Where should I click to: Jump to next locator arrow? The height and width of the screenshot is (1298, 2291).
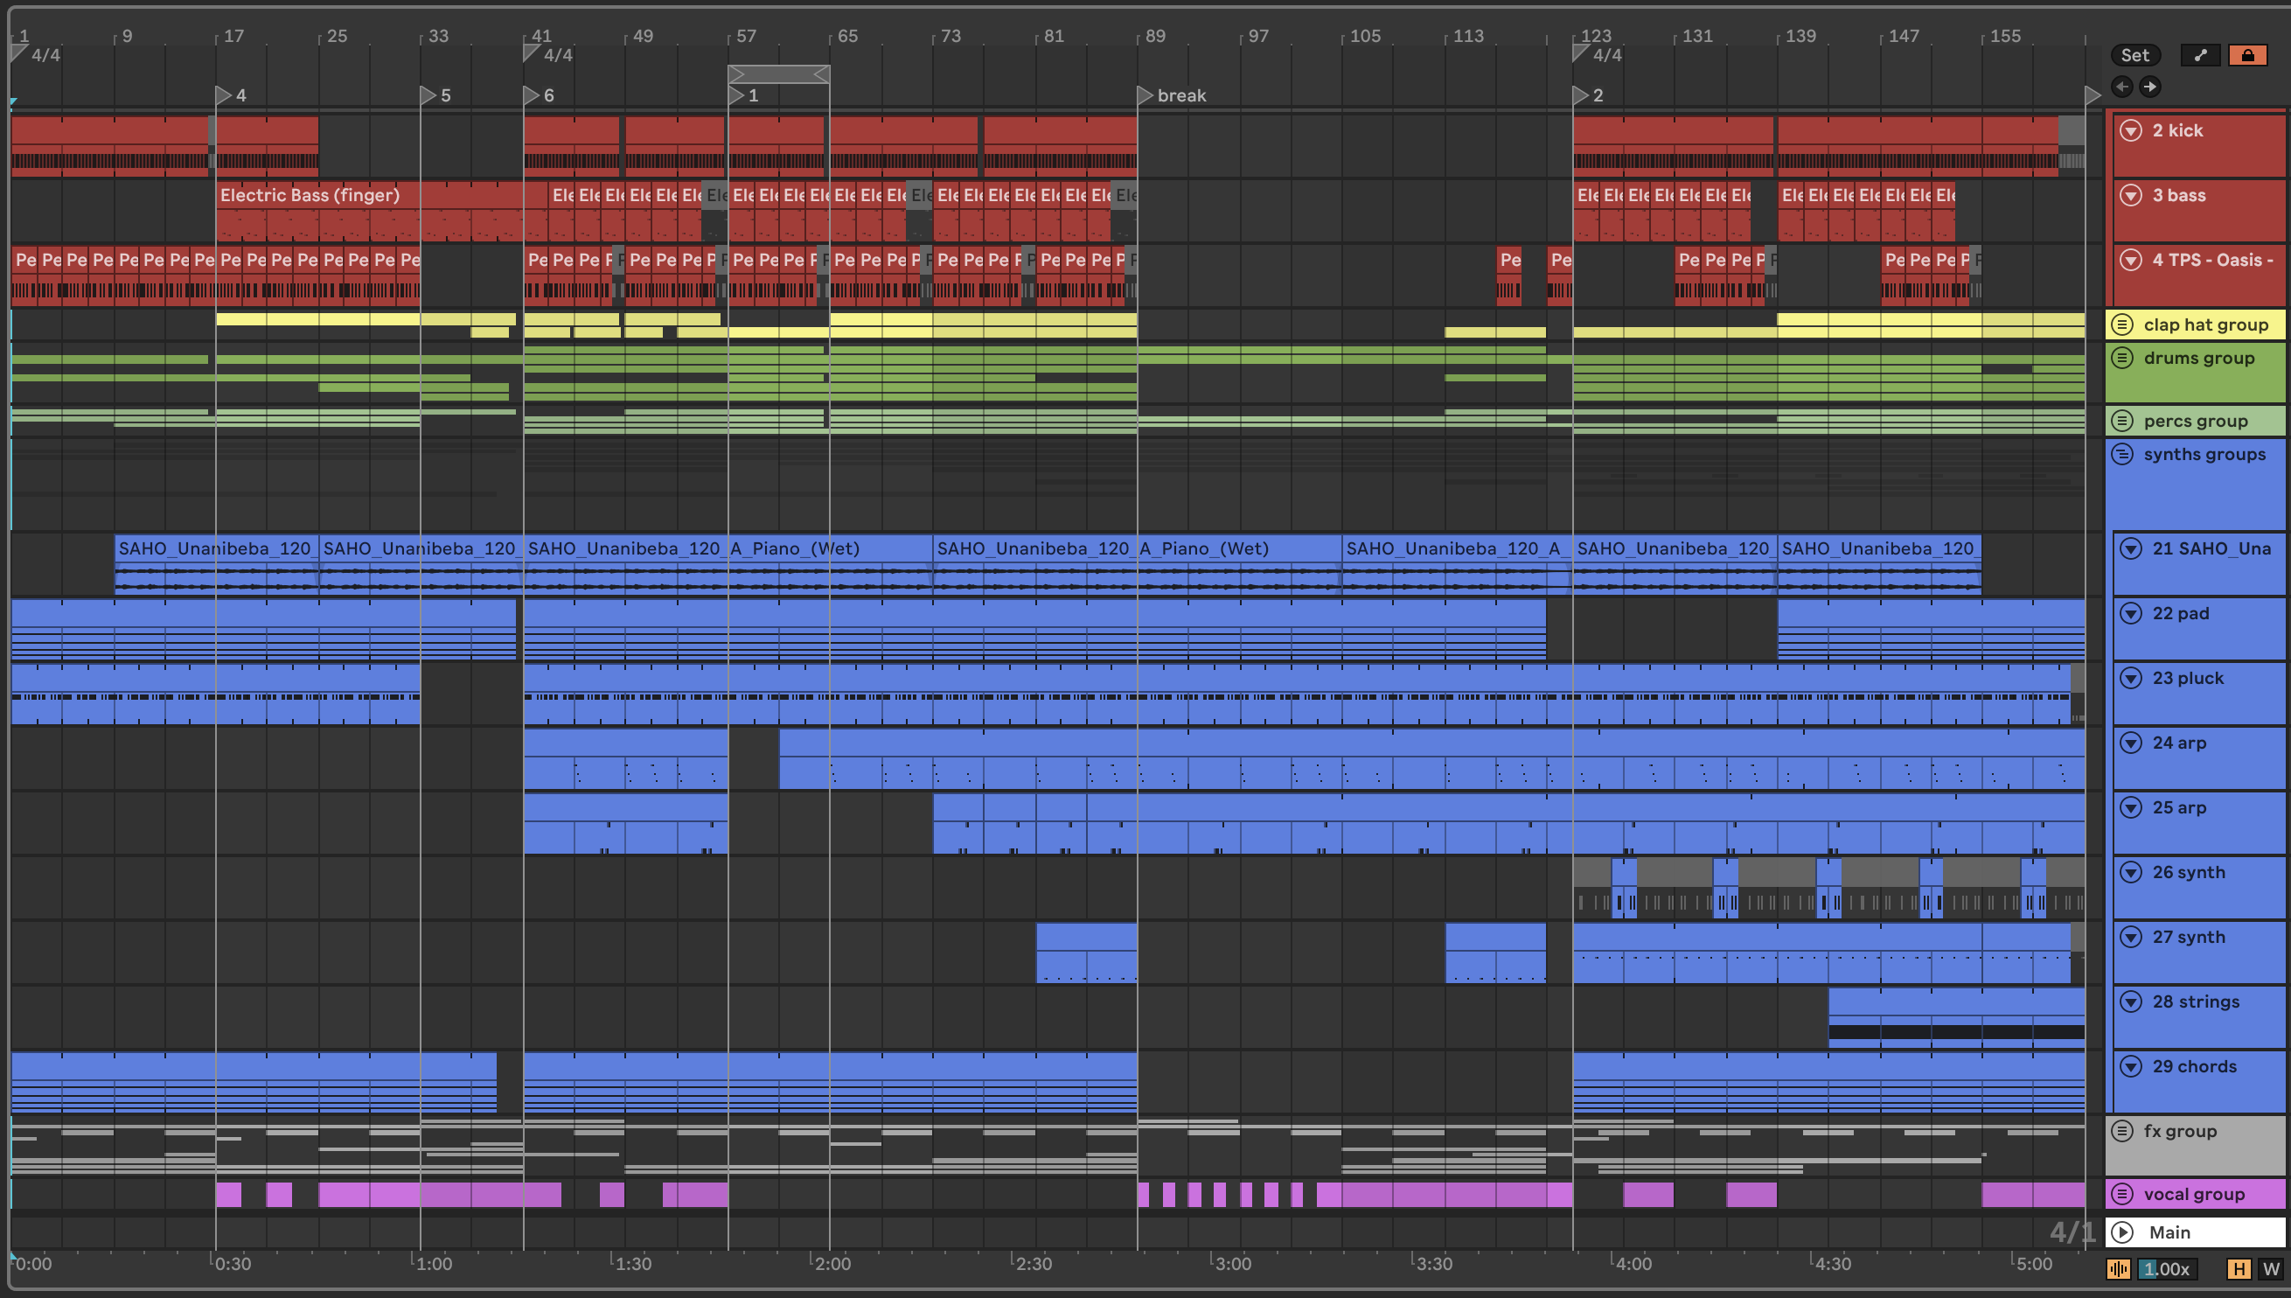(2150, 87)
